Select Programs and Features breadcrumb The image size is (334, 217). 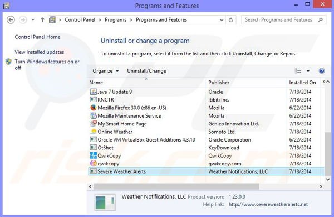coord(161,20)
